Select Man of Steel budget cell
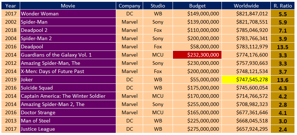 (x=197, y=121)
